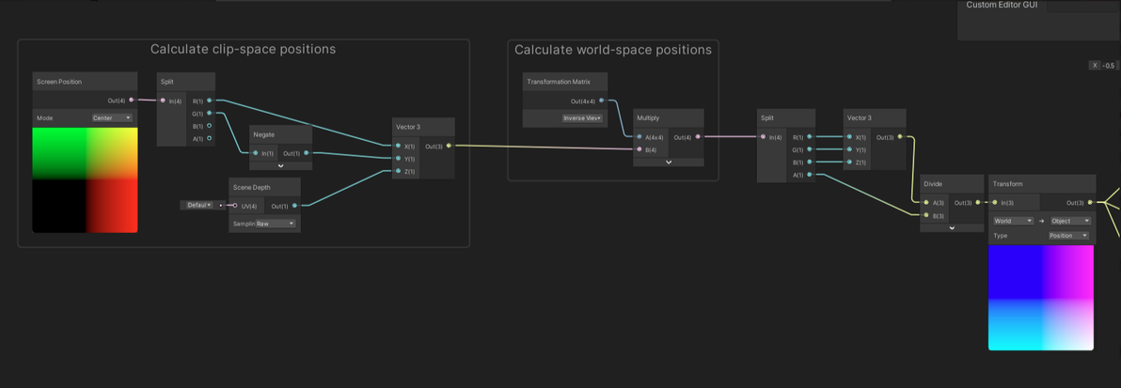Viewport: 1121px width, 388px height.
Task: Click the Transform Out(3) output port
Action: (1090, 202)
